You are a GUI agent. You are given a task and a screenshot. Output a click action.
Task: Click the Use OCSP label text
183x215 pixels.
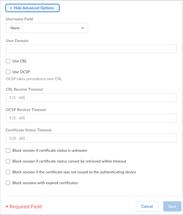click(21, 72)
